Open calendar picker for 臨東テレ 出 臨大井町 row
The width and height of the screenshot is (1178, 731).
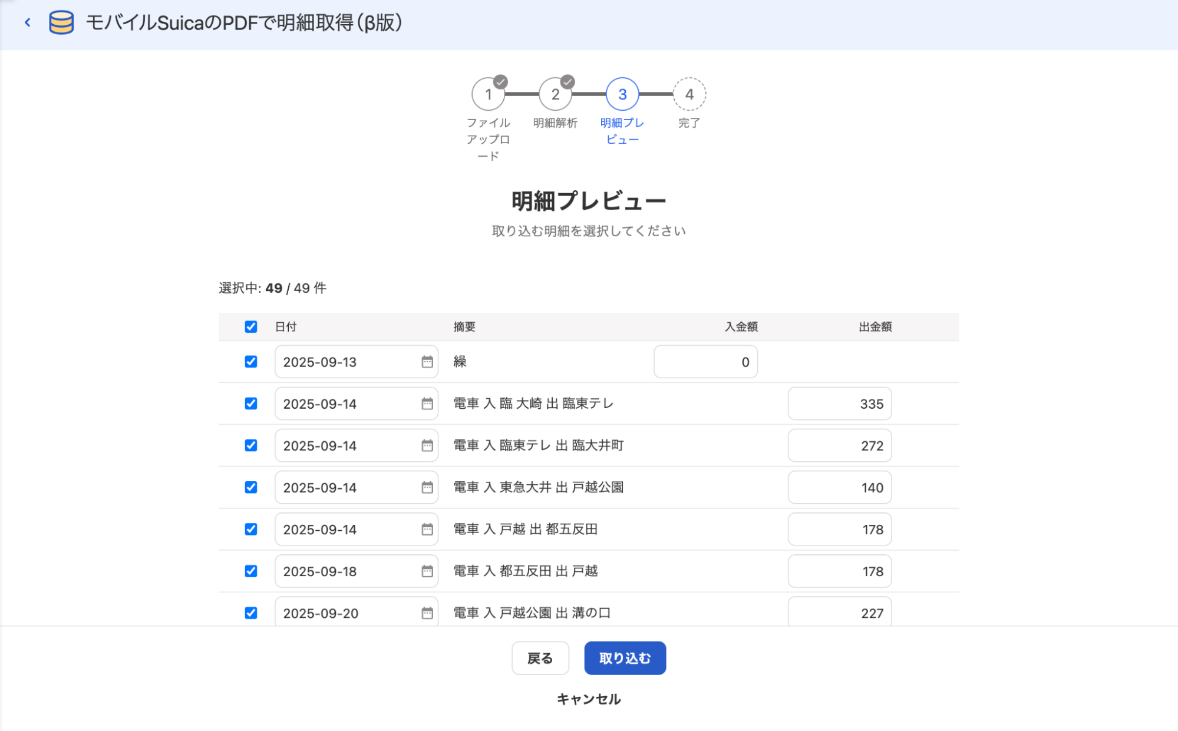(x=427, y=445)
